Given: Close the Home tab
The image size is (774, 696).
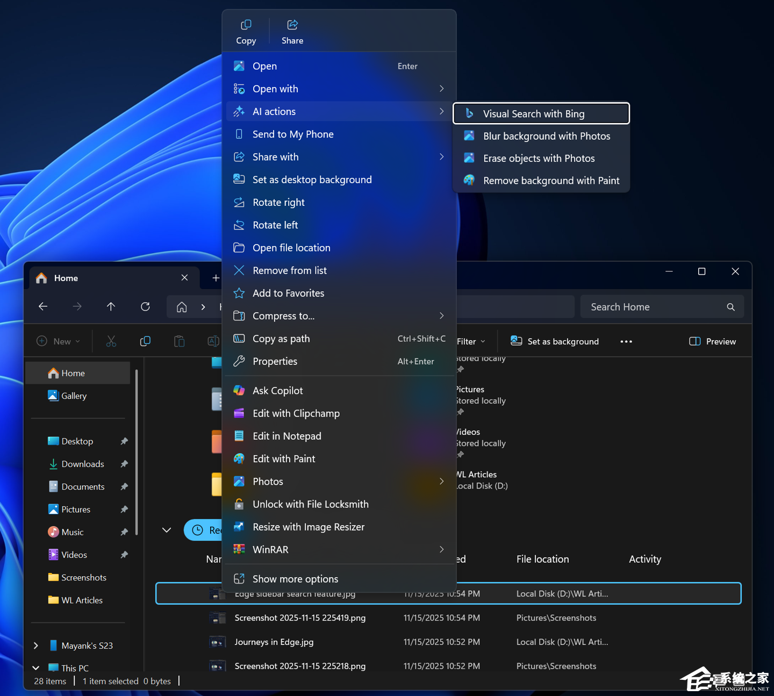Looking at the screenshot, I should point(184,278).
